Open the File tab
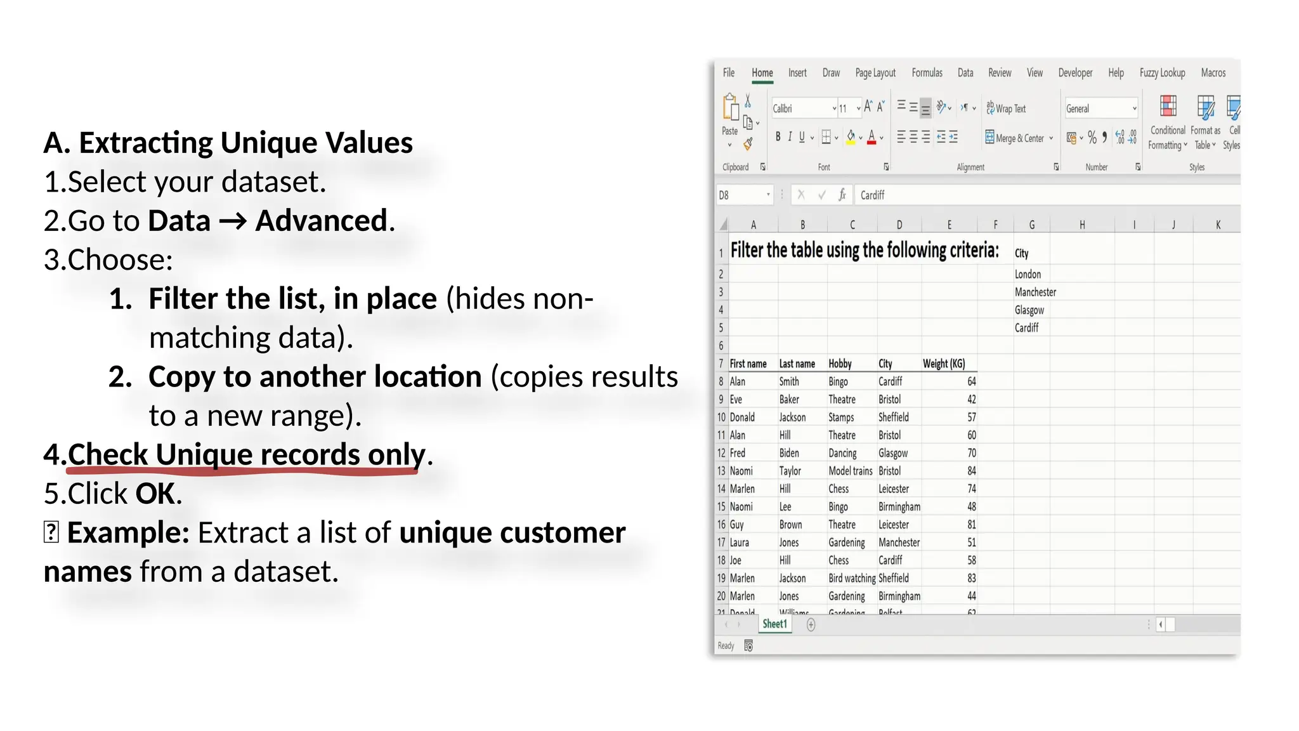Screen dimensions: 1299x731 click(729, 73)
